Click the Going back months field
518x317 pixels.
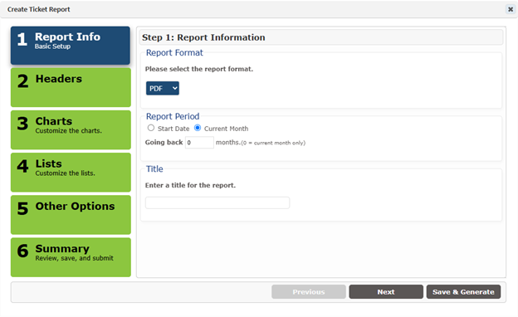pos(199,143)
